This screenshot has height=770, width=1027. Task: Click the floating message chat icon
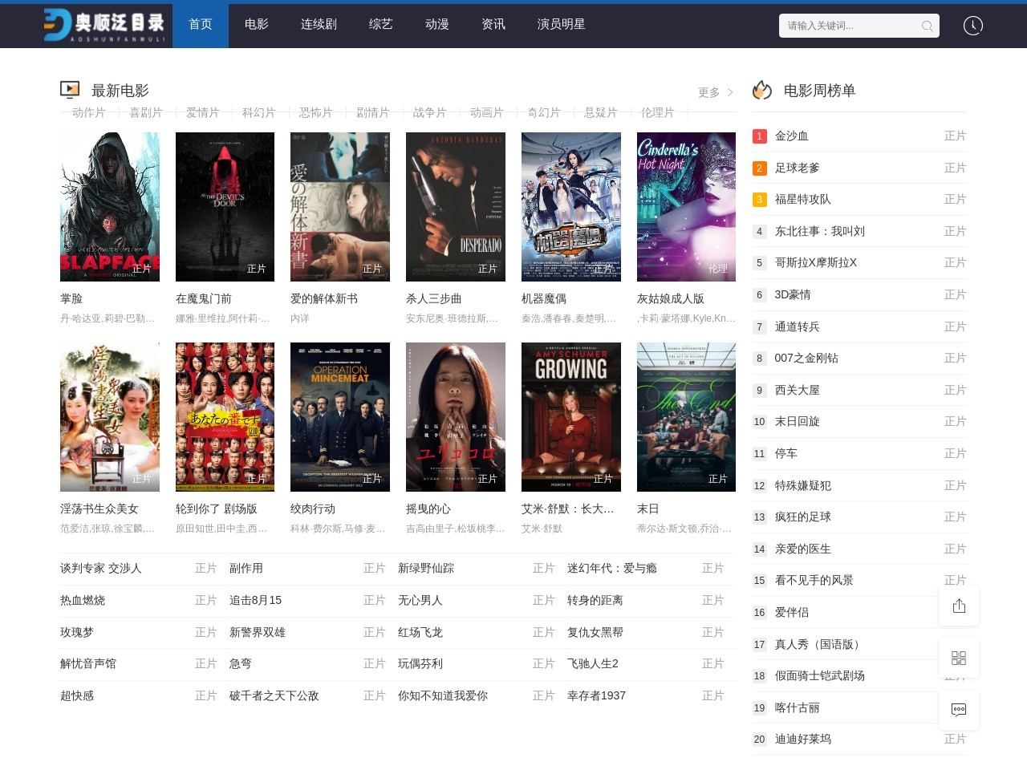coord(959,709)
